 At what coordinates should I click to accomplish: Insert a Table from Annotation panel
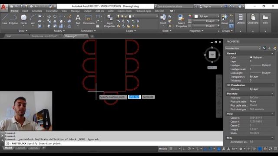[98, 26]
